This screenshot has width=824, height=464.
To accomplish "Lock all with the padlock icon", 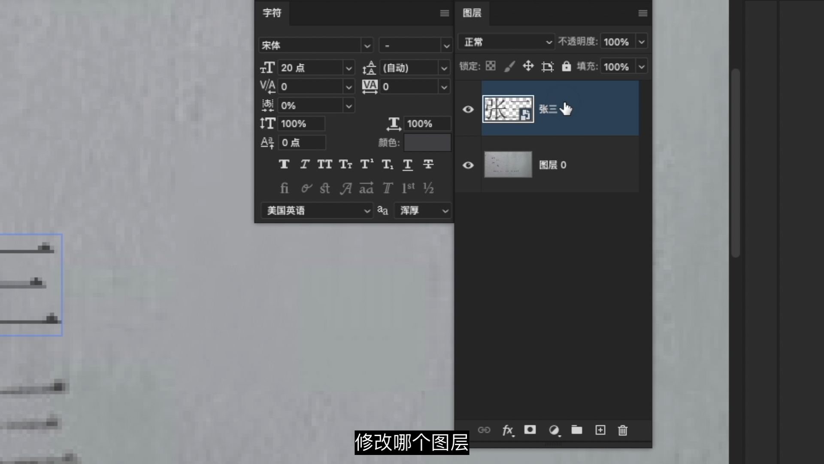I will (566, 66).
